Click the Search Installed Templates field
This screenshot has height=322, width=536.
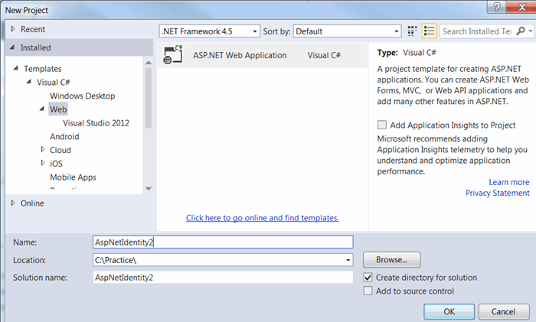478,31
